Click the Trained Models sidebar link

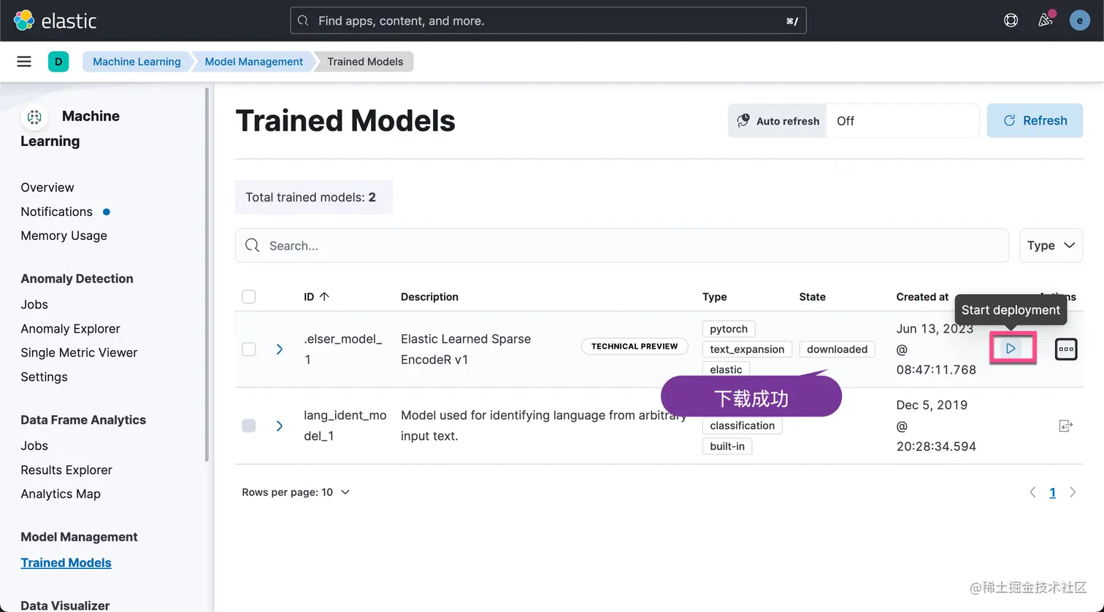point(66,562)
